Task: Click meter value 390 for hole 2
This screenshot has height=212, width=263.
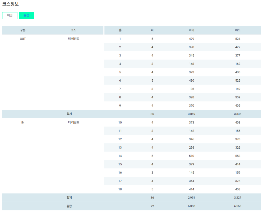Action: [x=191, y=47]
